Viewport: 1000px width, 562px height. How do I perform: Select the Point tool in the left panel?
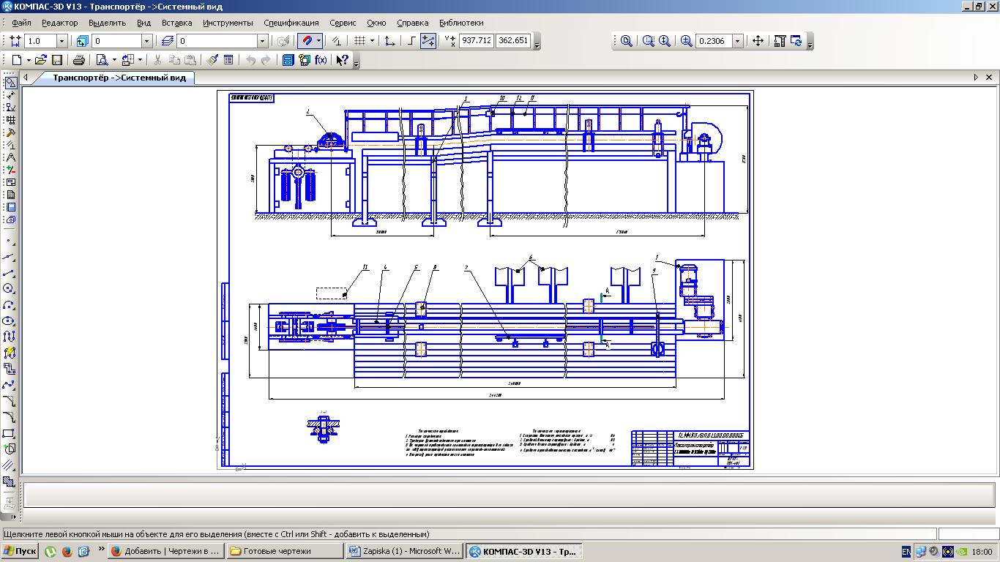point(10,241)
